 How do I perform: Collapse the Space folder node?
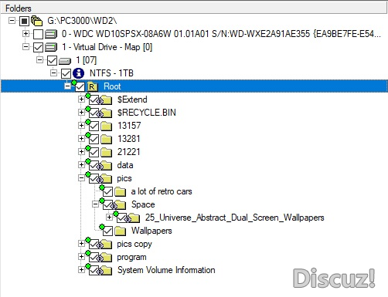click(x=95, y=204)
